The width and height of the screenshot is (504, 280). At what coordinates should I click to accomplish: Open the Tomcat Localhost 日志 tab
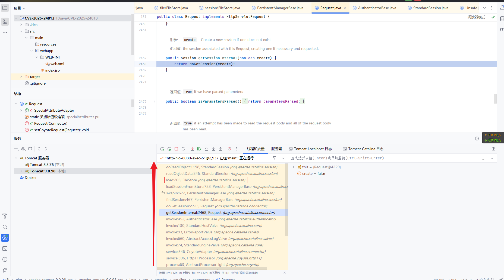coord(310,149)
